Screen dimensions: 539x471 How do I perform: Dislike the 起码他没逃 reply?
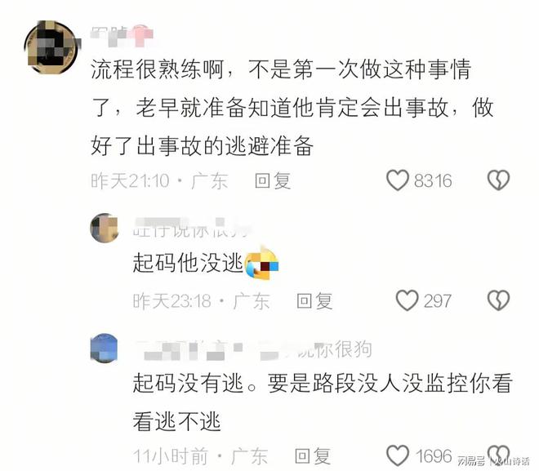[x=498, y=300]
